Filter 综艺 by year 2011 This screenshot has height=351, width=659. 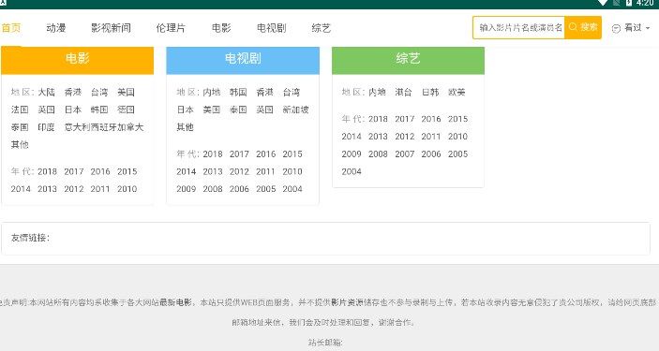pos(431,137)
